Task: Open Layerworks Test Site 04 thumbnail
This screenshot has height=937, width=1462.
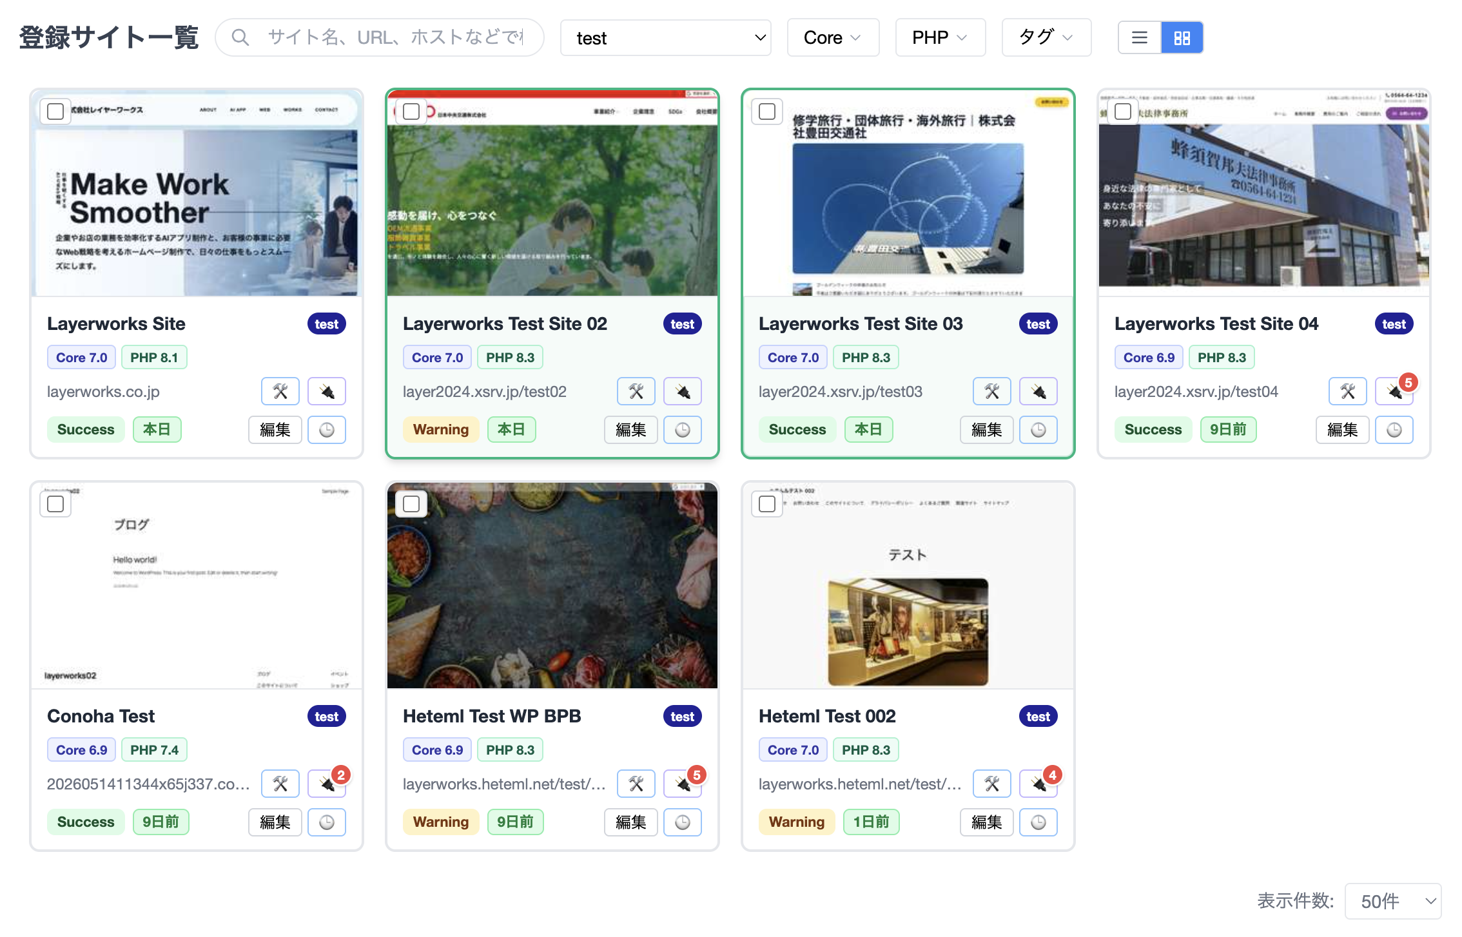Action: [1264, 193]
